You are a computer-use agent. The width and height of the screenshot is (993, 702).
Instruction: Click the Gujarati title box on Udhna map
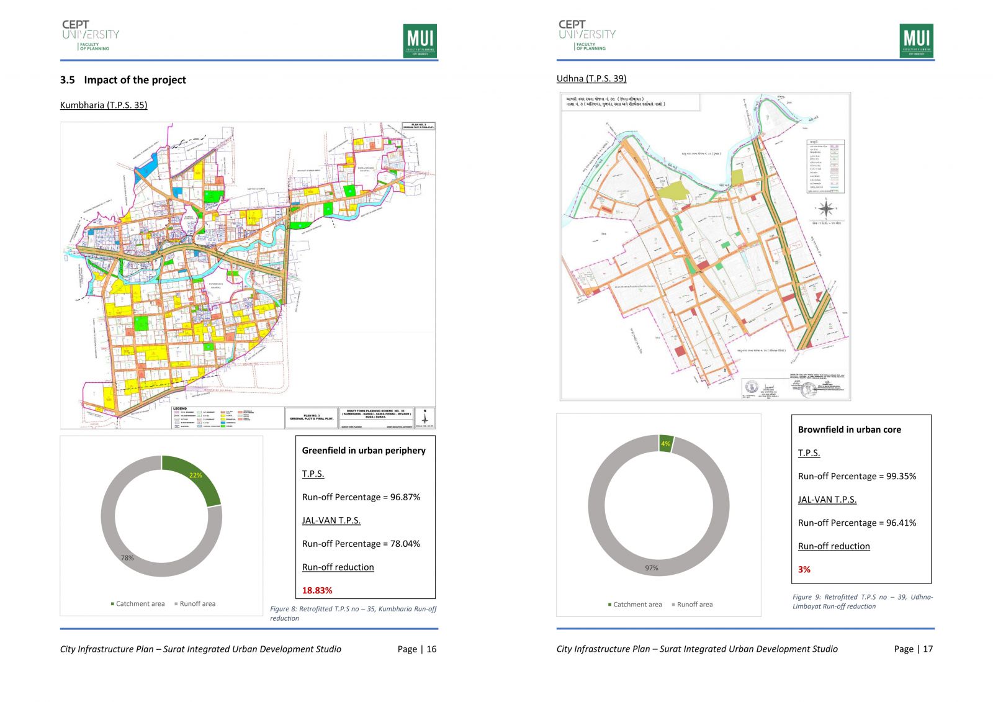(x=631, y=102)
